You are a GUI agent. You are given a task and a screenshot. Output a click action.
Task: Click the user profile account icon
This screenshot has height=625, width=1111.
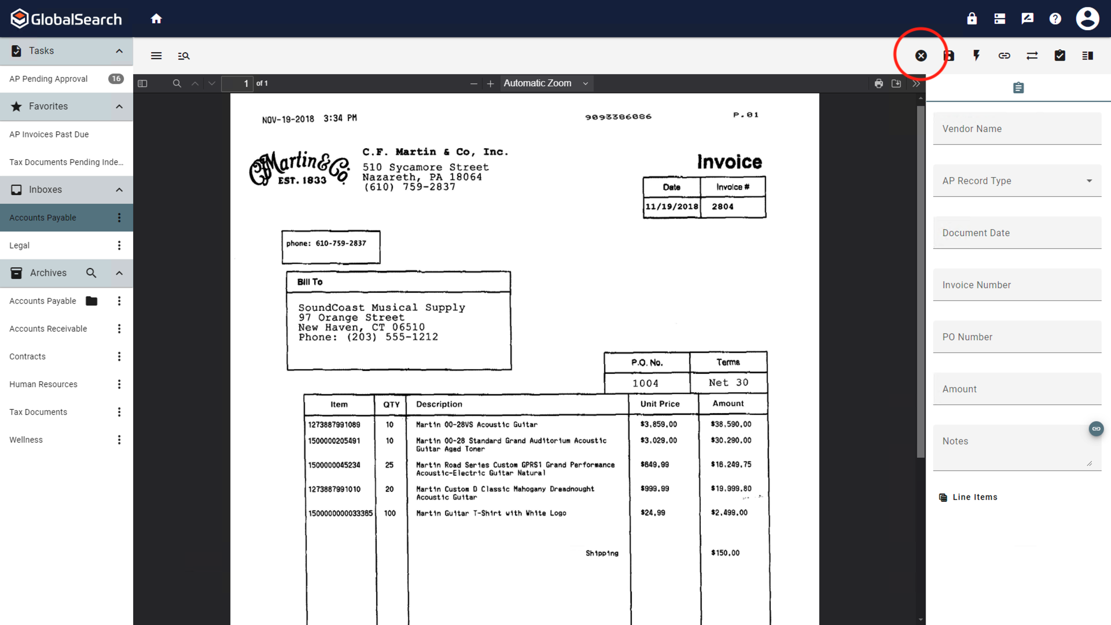(1087, 19)
